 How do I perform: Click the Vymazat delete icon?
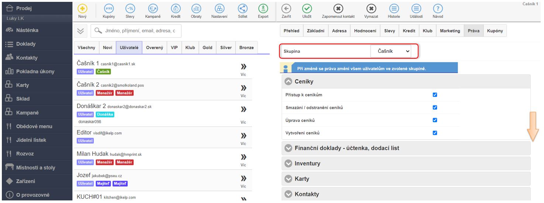point(371,9)
